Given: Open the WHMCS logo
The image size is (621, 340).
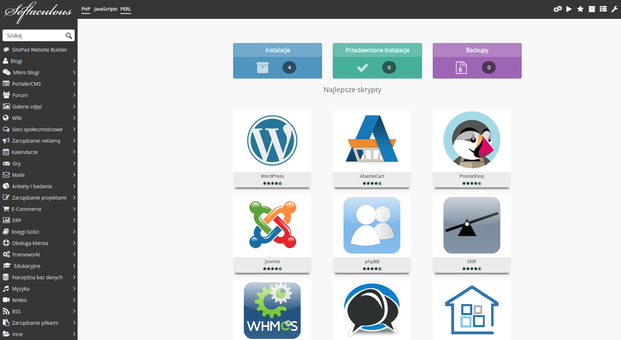Looking at the screenshot, I should click(x=272, y=310).
